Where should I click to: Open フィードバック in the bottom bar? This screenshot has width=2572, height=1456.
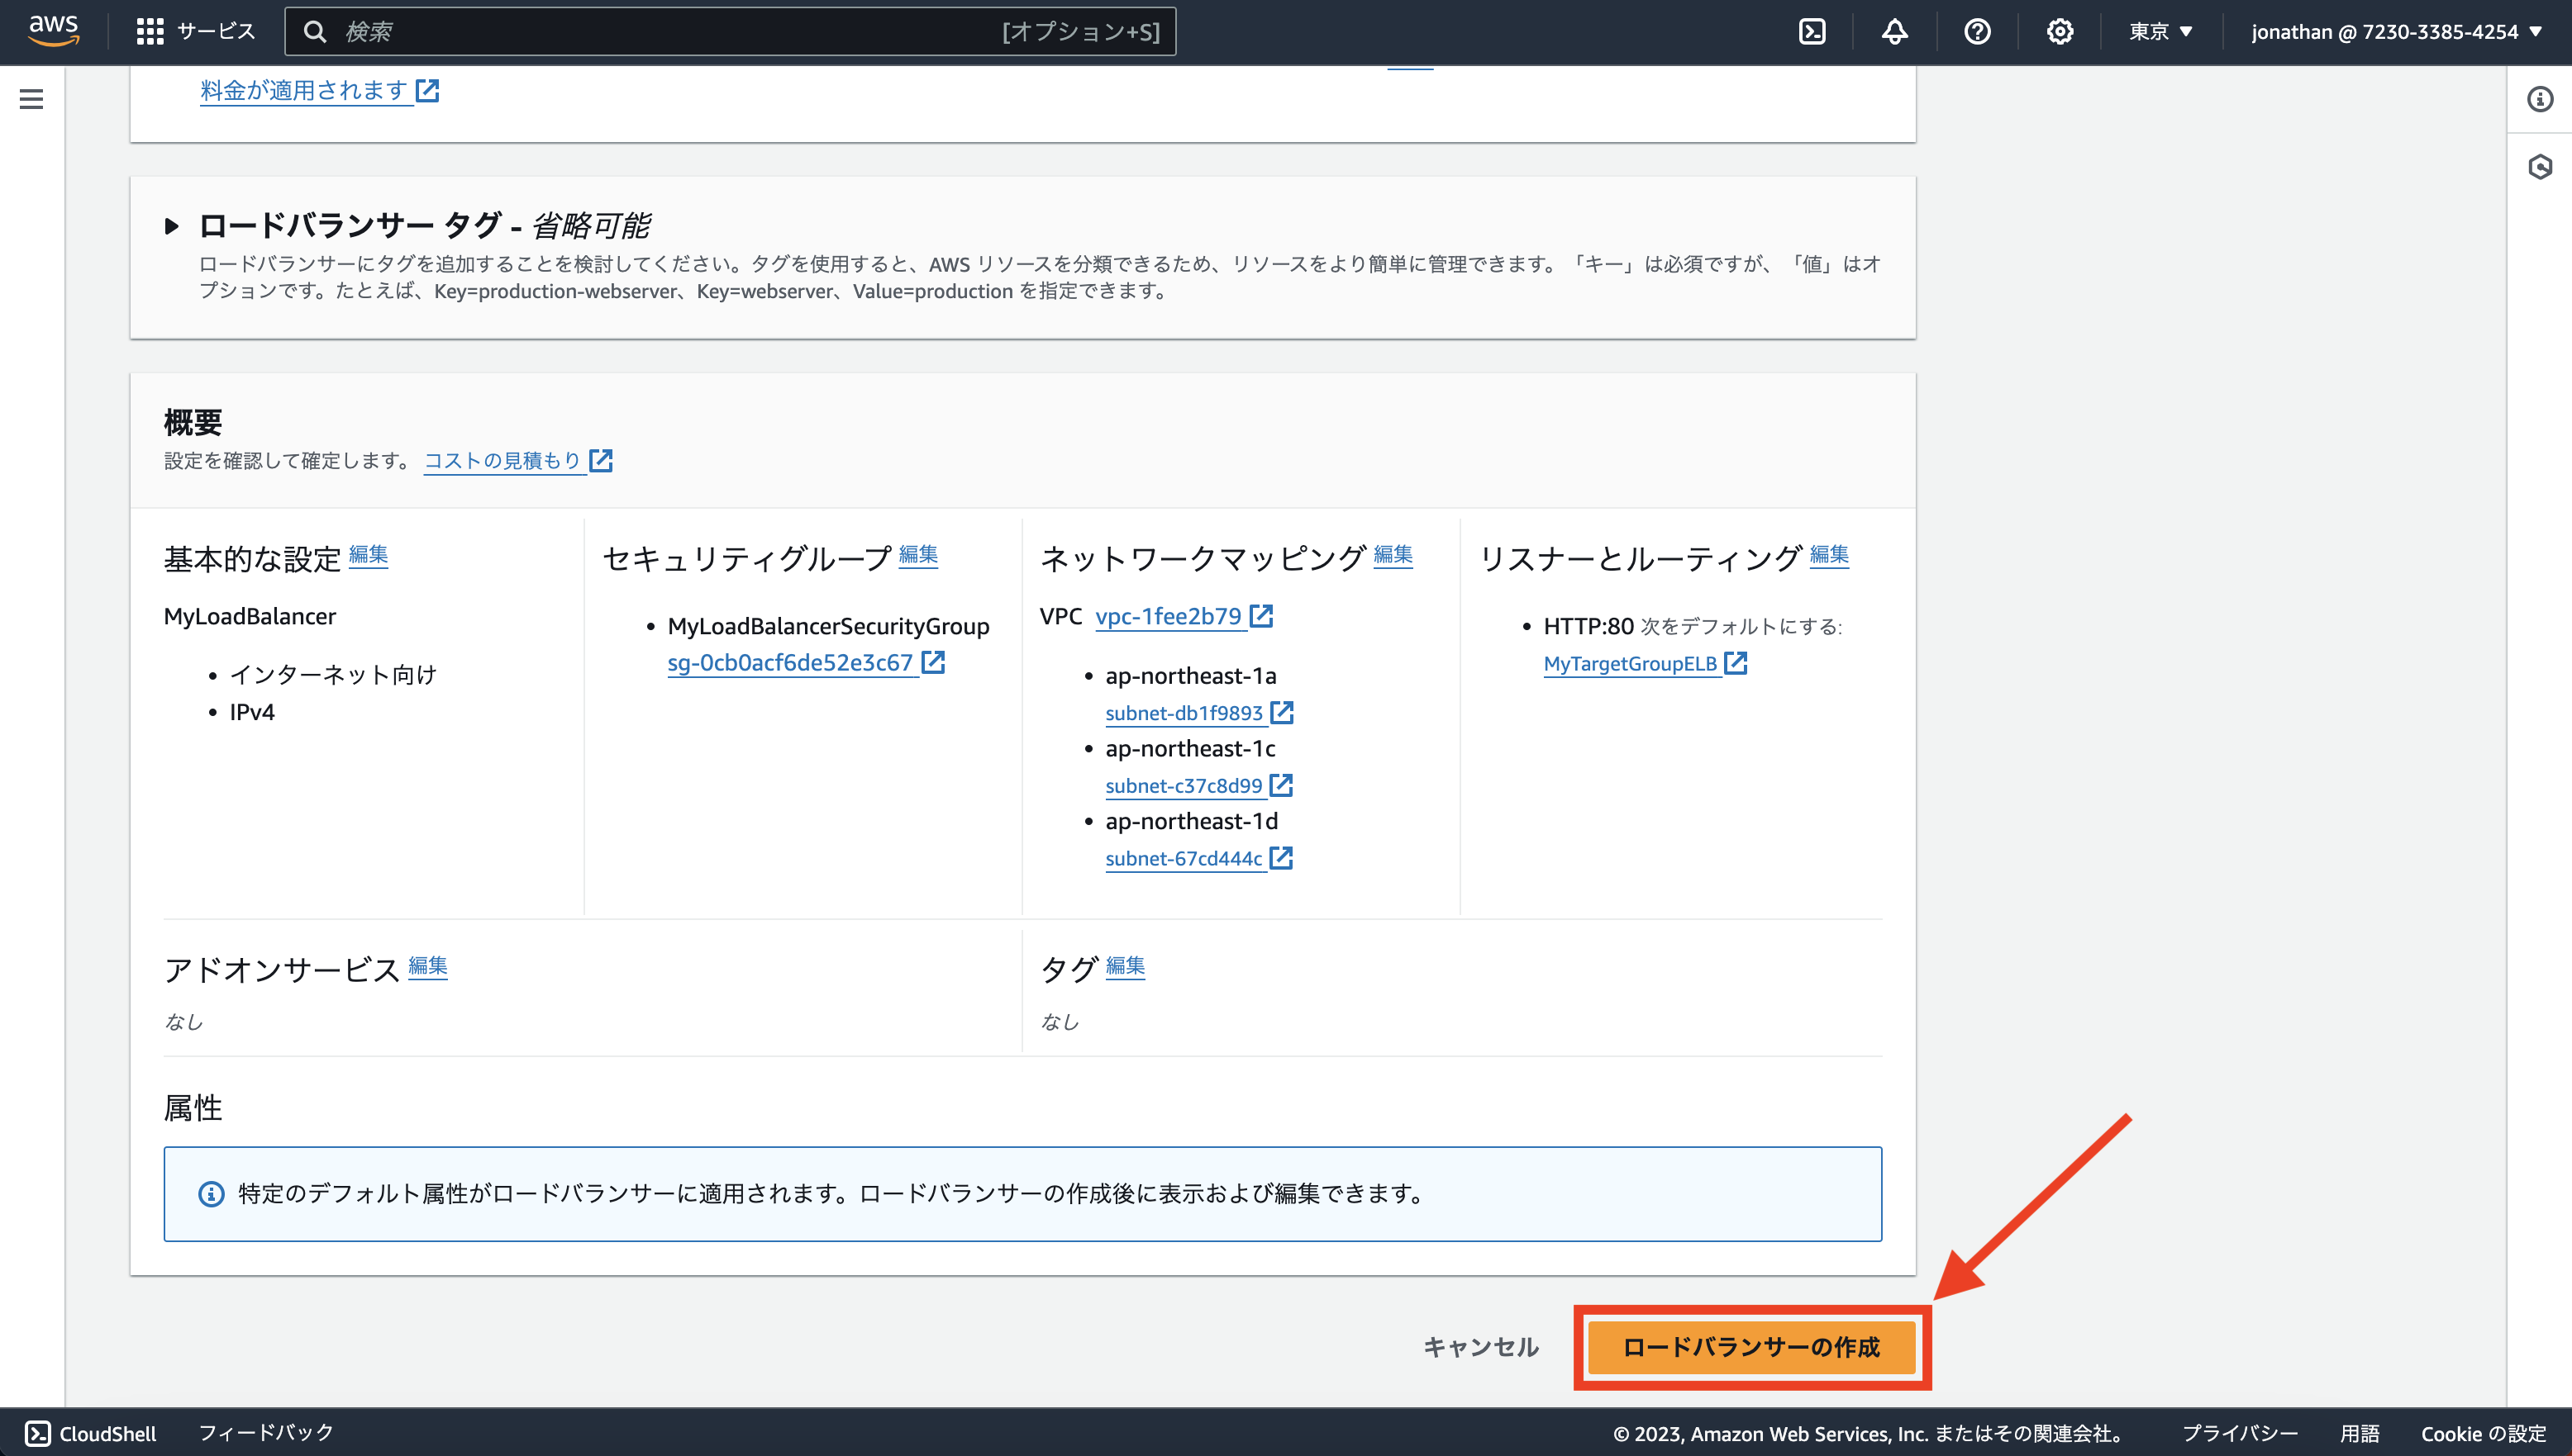[x=266, y=1433]
